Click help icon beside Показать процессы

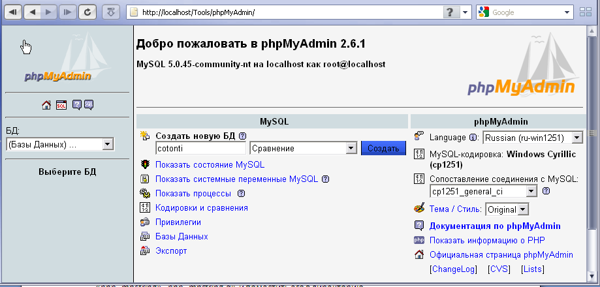coord(241,194)
